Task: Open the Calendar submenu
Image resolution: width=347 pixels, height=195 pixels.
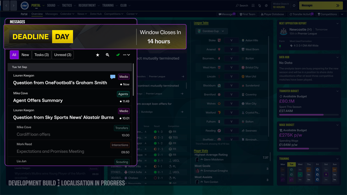Action: (x=67, y=14)
